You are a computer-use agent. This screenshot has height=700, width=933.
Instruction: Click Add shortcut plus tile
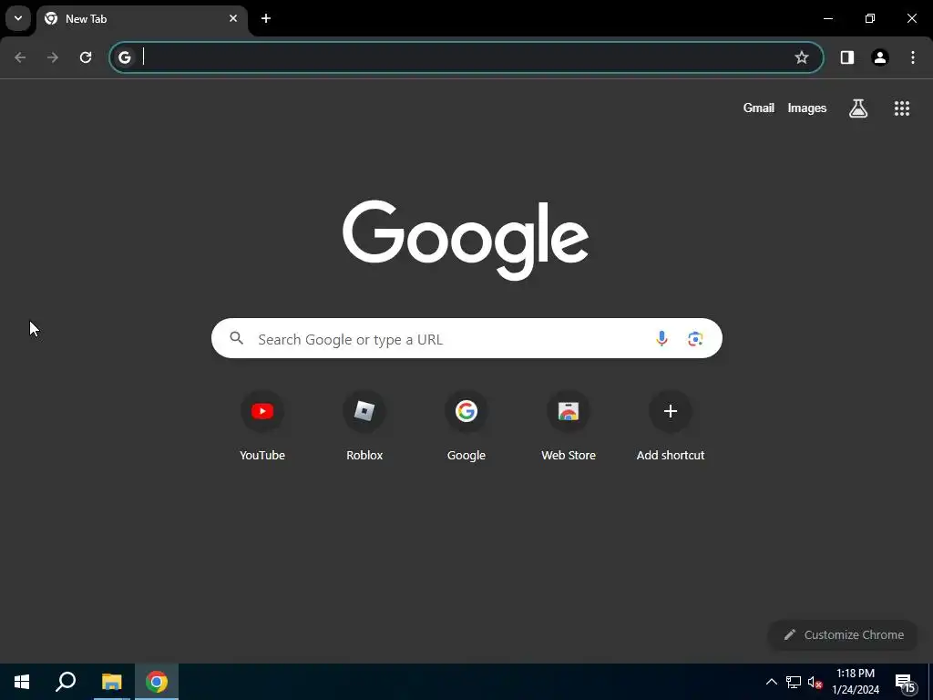point(670,426)
